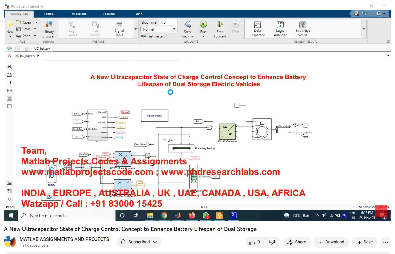Open Firefox from the taskbar
The width and height of the screenshot is (395, 254).
tap(192, 216)
